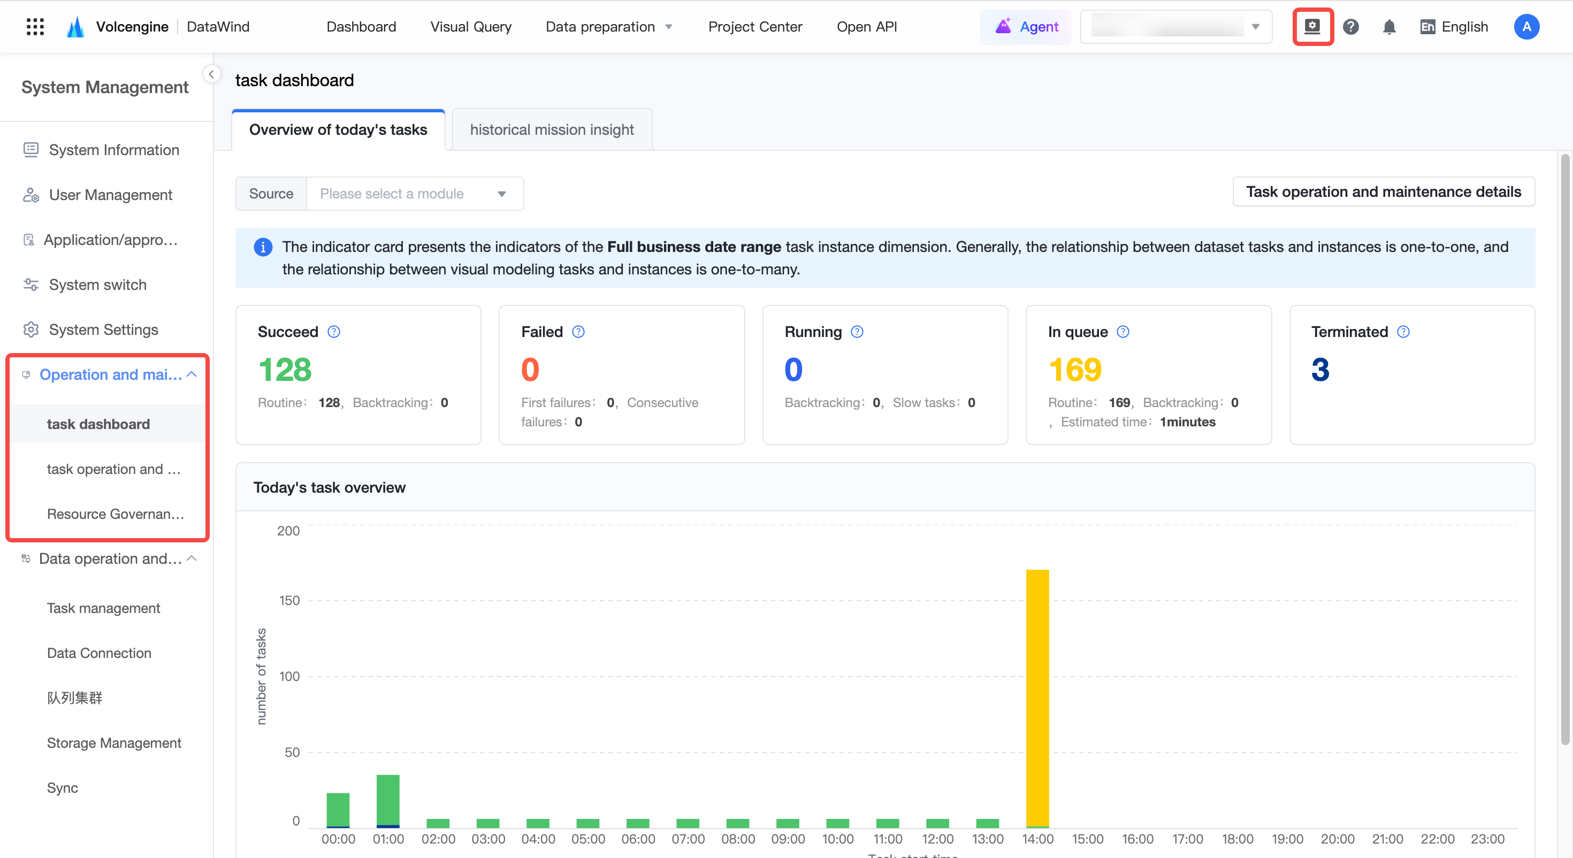
Task: Open Task operation and maintenance details
Action: [1383, 191]
